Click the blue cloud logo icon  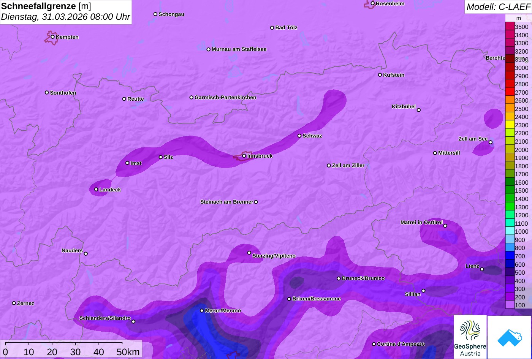(509, 337)
